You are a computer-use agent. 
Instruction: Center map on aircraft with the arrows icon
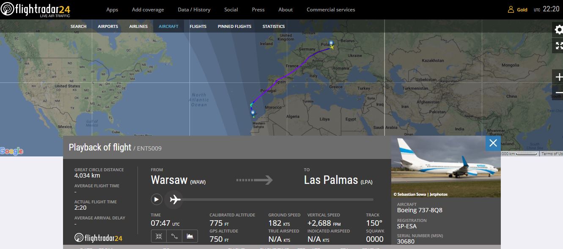[x=159, y=236]
